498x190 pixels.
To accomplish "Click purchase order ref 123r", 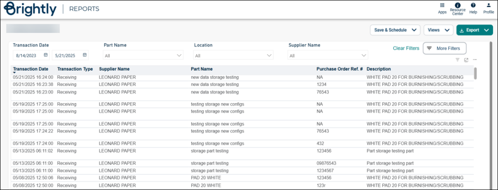I will [321, 185].
